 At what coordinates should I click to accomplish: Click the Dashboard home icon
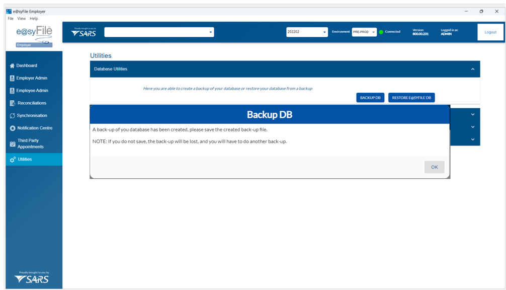click(12, 65)
